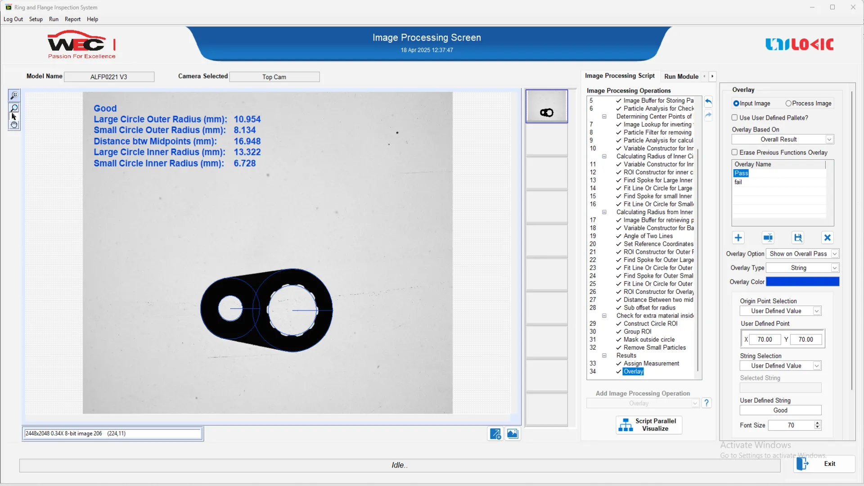Image resolution: width=864 pixels, height=486 pixels.
Task: Click the load image icon below viewer
Action: pyautogui.click(x=513, y=434)
